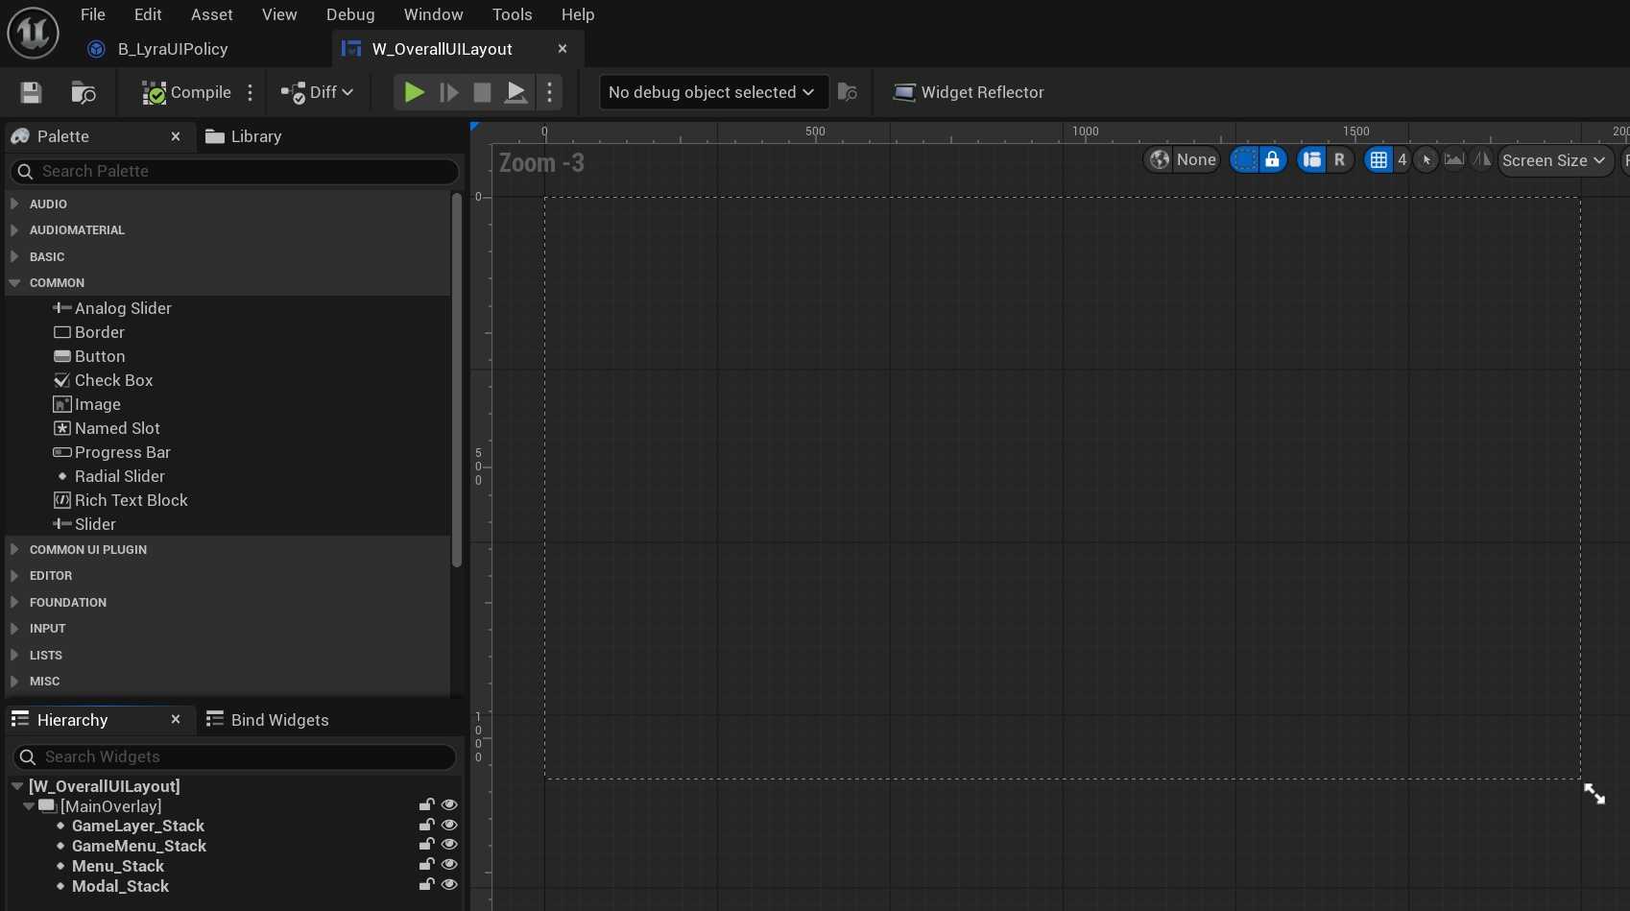Open the Diff button
The height and width of the screenshot is (911, 1630).
(317, 92)
